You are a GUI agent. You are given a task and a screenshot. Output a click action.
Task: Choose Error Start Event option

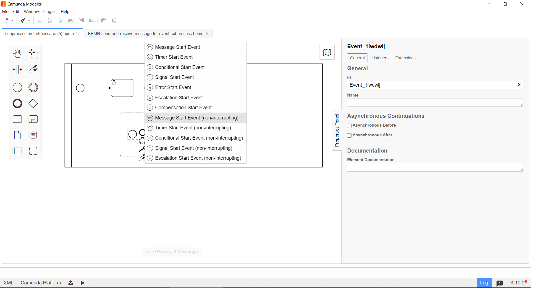click(196, 87)
